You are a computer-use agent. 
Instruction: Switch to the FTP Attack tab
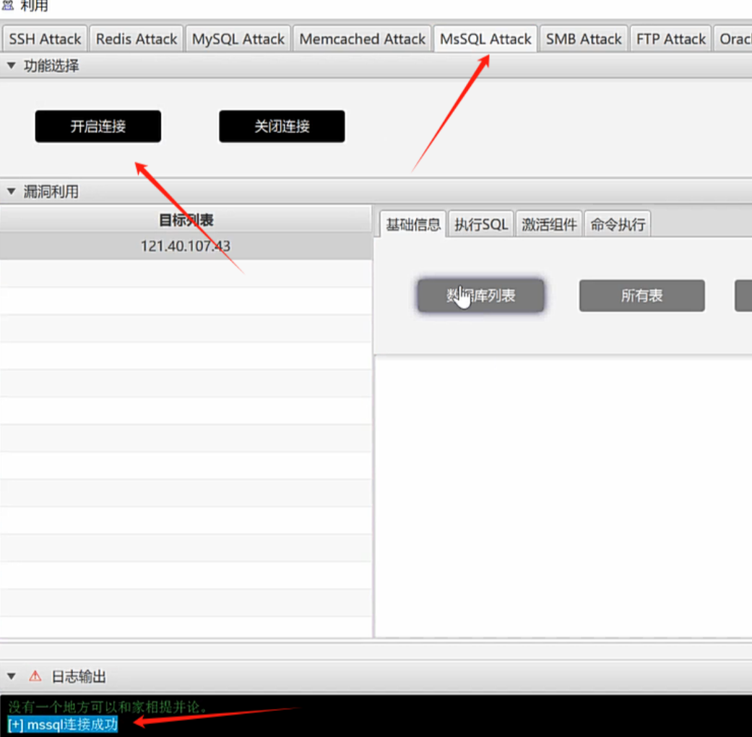point(670,39)
